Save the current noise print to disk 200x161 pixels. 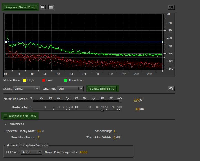[43, 7]
